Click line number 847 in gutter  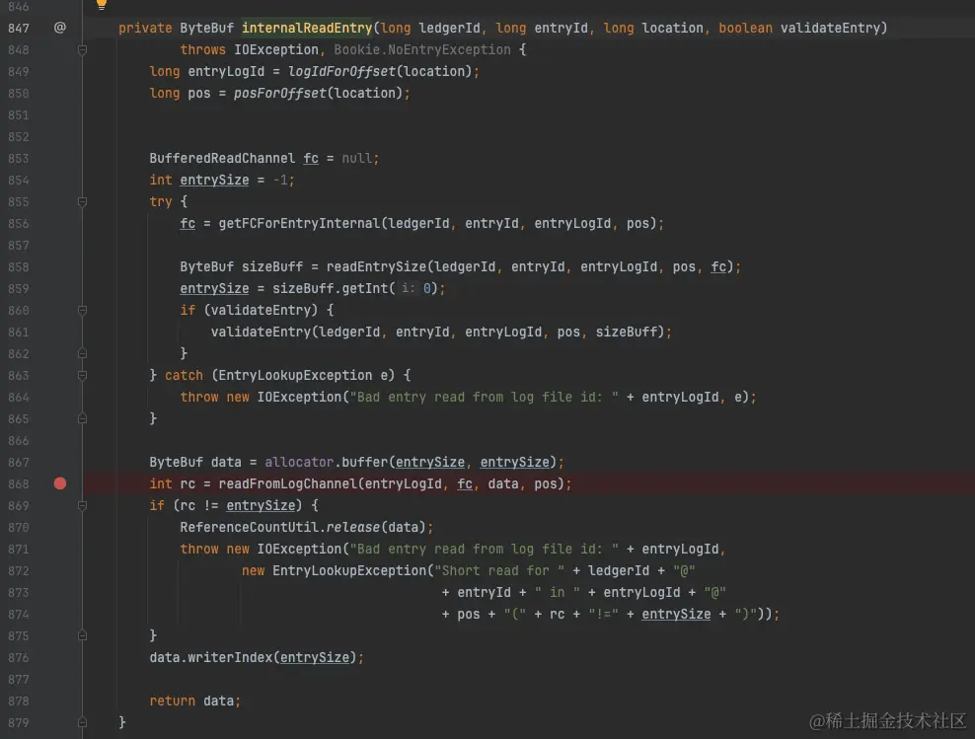[x=19, y=28]
